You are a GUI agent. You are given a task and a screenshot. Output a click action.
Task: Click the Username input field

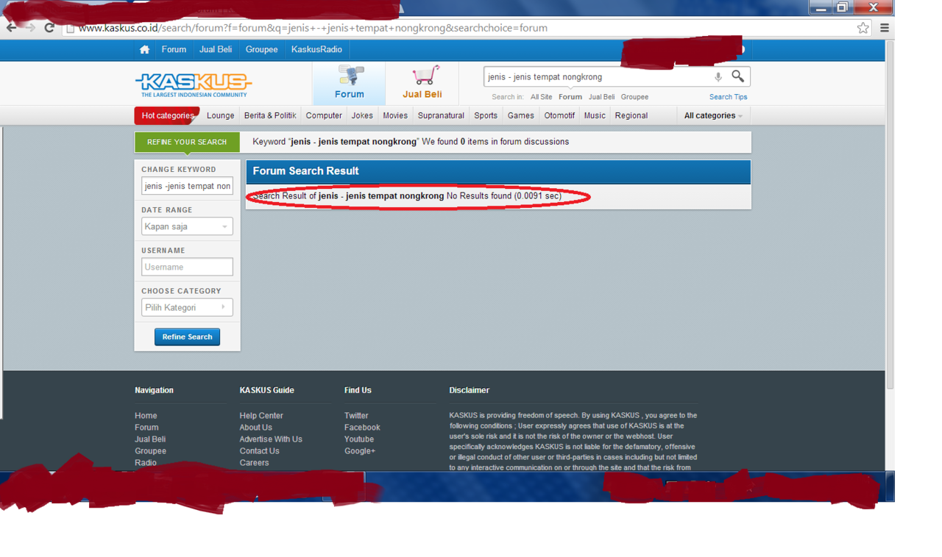(x=187, y=267)
